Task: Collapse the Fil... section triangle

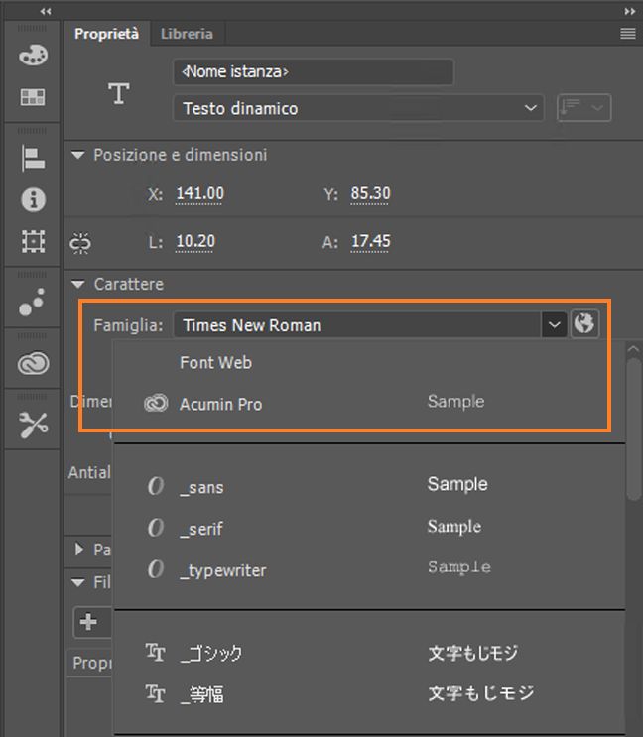Action: (78, 583)
